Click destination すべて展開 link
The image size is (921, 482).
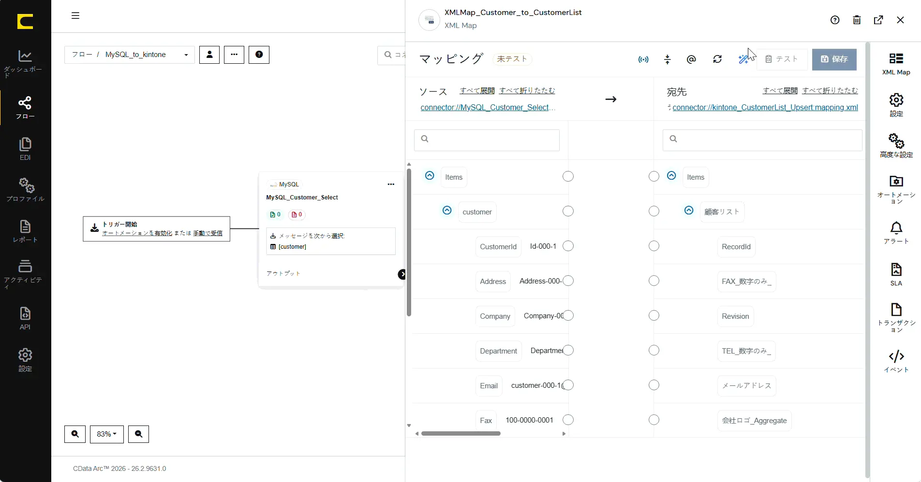pyautogui.click(x=780, y=90)
